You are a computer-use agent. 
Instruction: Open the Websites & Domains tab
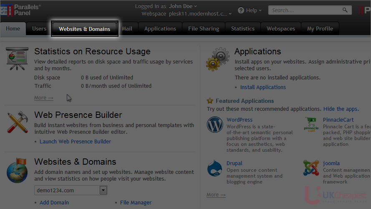84,29
